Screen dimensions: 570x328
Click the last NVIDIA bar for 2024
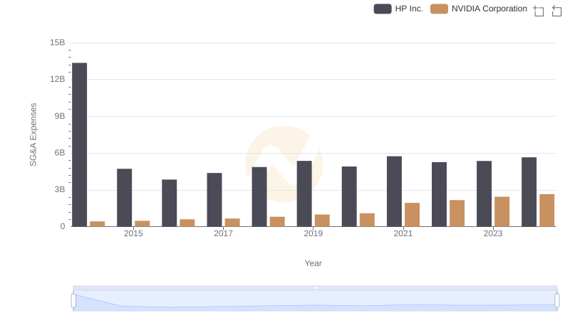pos(547,211)
